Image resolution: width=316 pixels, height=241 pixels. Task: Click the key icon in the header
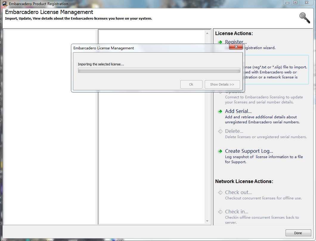point(304,18)
